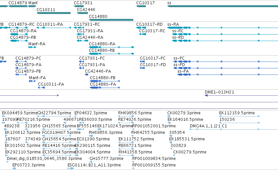Select the Manf gene label
278x170 pixels.
(x=33, y=3)
